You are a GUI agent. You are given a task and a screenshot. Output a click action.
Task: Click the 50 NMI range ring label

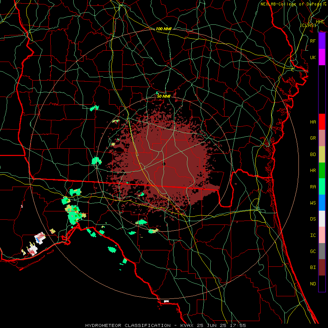pyautogui.click(x=164, y=96)
